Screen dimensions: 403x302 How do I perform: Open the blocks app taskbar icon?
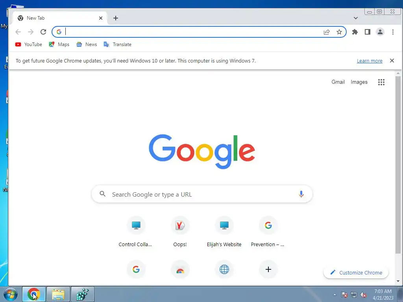[83, 294]
